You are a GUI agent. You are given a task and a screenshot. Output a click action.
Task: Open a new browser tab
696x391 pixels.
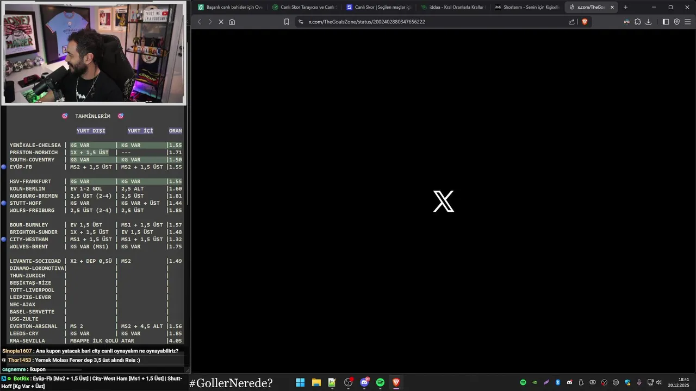click(x=625, y=7)
